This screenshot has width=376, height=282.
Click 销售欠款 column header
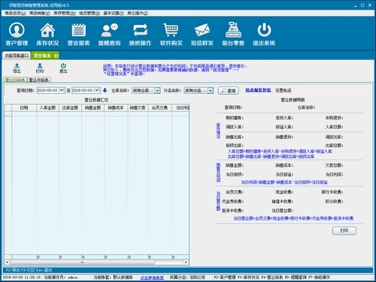(138, 108)
